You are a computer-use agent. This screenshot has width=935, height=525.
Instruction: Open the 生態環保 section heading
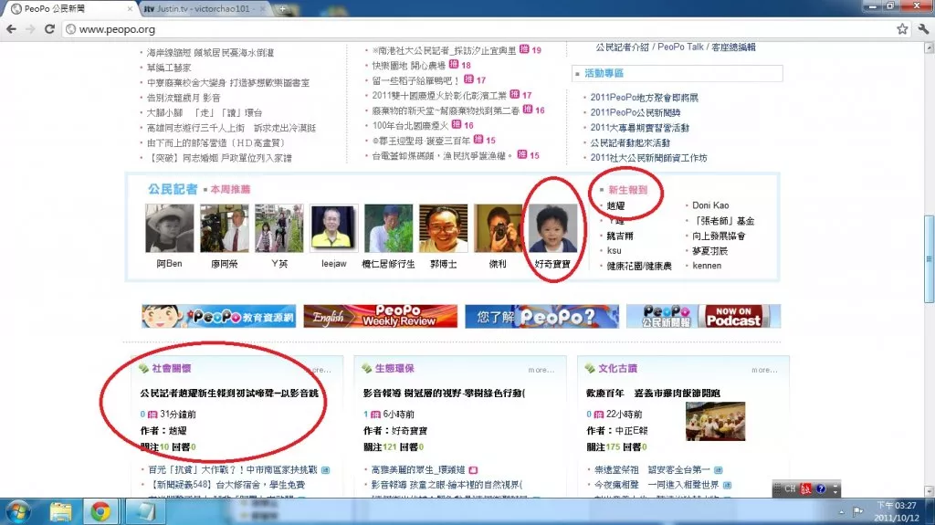pyautogui.click(x=394, y=369)
